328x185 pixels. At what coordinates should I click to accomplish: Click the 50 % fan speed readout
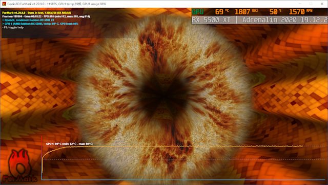click(275, 12)
